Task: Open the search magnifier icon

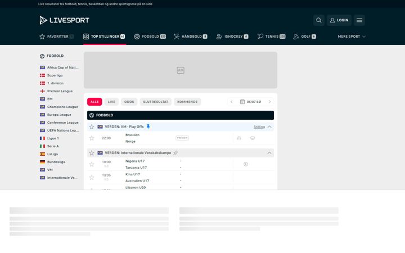Action: click(x=319, y=20)
